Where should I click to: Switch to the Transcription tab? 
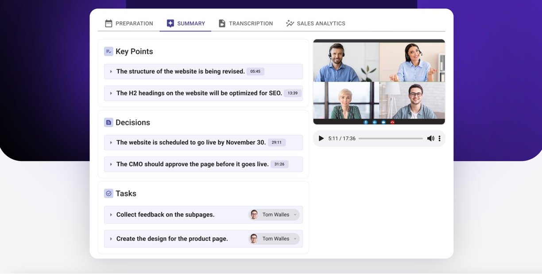point(245,23)
